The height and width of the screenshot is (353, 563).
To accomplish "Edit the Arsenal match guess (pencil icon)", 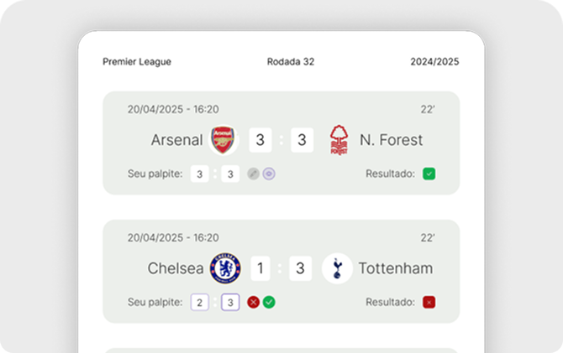I will tap(253, 174).
